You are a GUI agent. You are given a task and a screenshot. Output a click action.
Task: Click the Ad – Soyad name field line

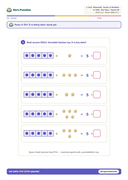(x=51, y=18)
